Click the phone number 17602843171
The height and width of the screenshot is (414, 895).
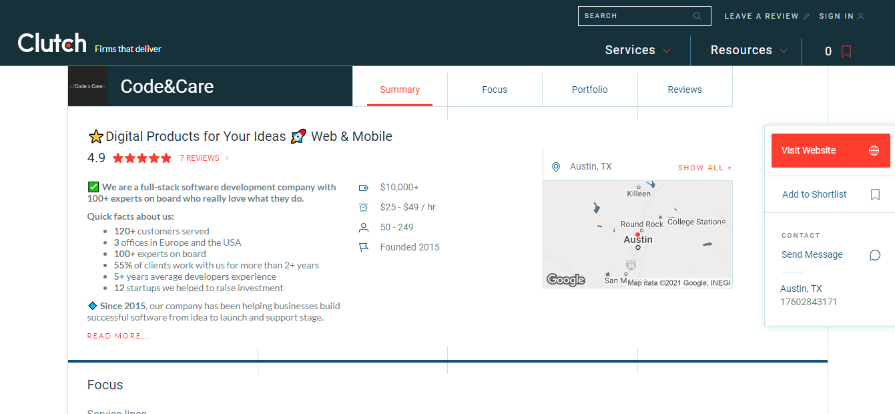tap(809, 302)
